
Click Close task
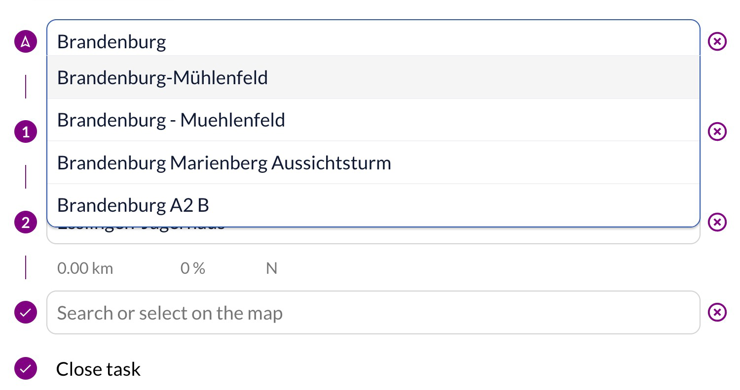coord(98,369)
